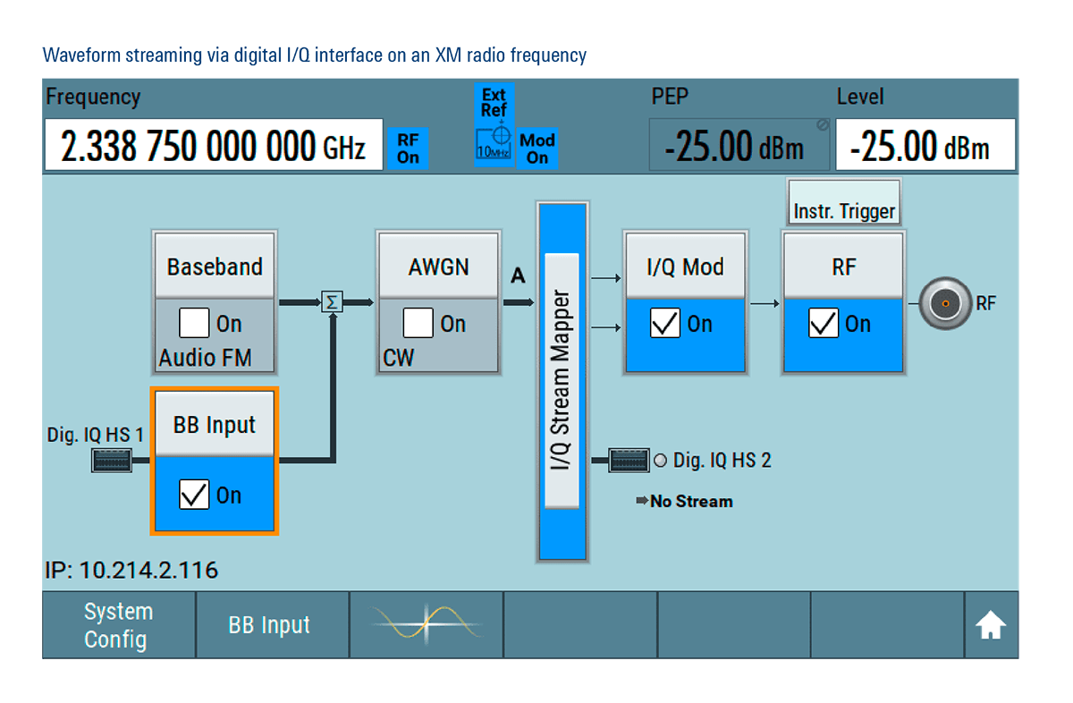
Task: Enable the AWGN On checkbox
Action: point(418,323)
